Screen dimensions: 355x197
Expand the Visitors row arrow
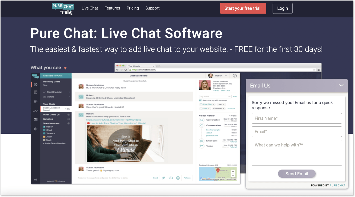[69, 97]
